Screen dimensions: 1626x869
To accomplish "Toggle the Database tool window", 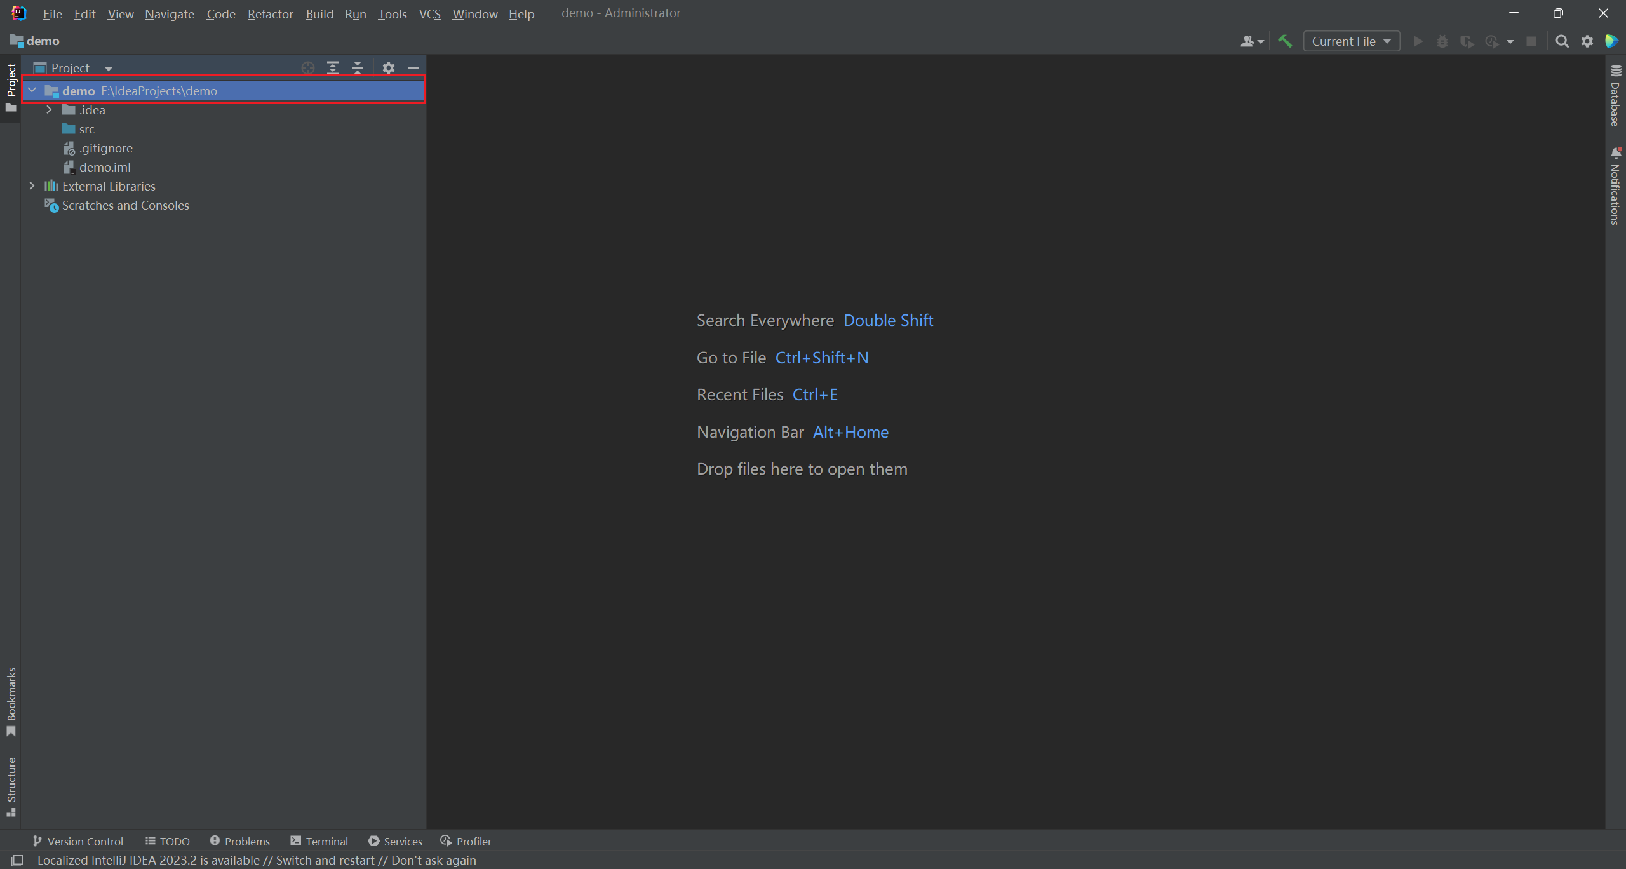I will [1615, 96].
